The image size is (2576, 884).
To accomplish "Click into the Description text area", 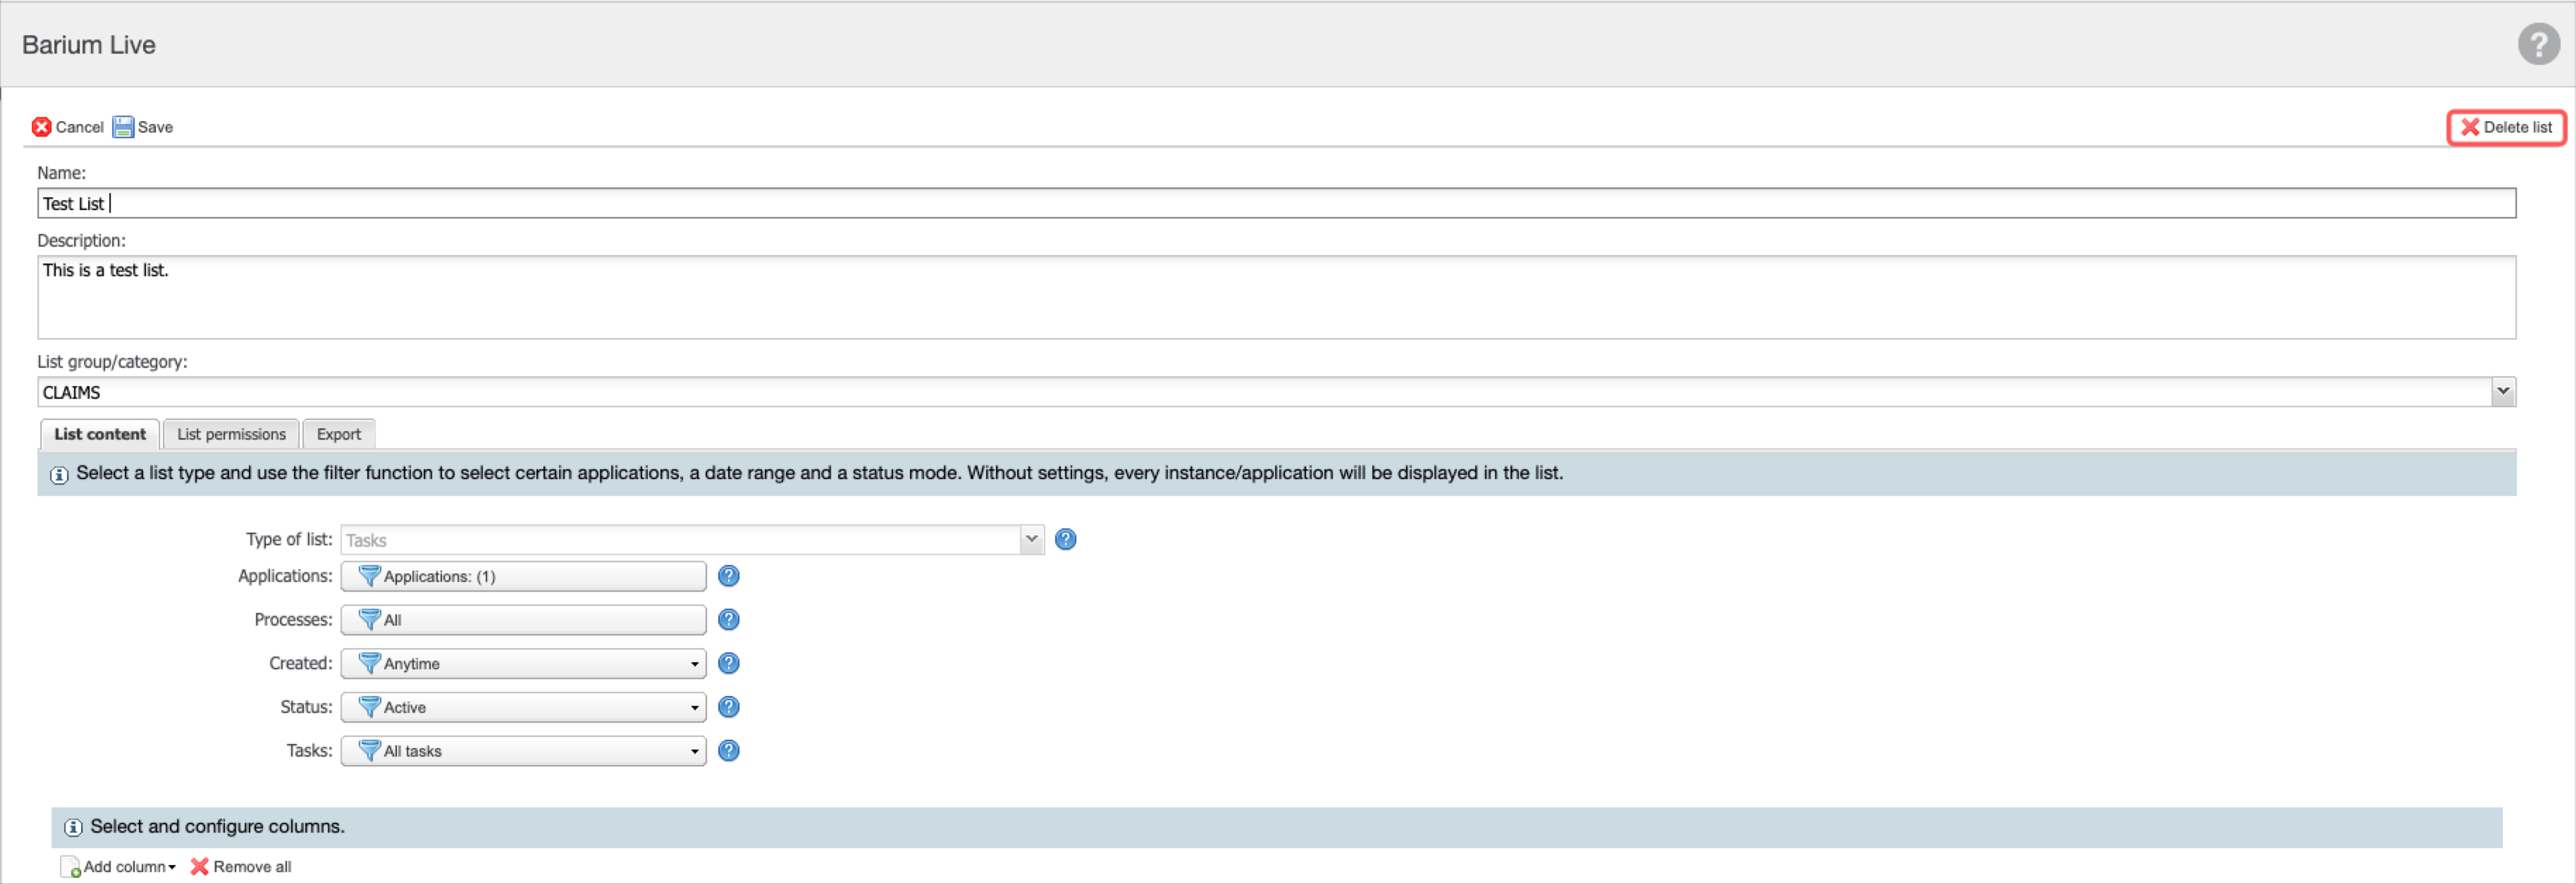I will 1275,298.
